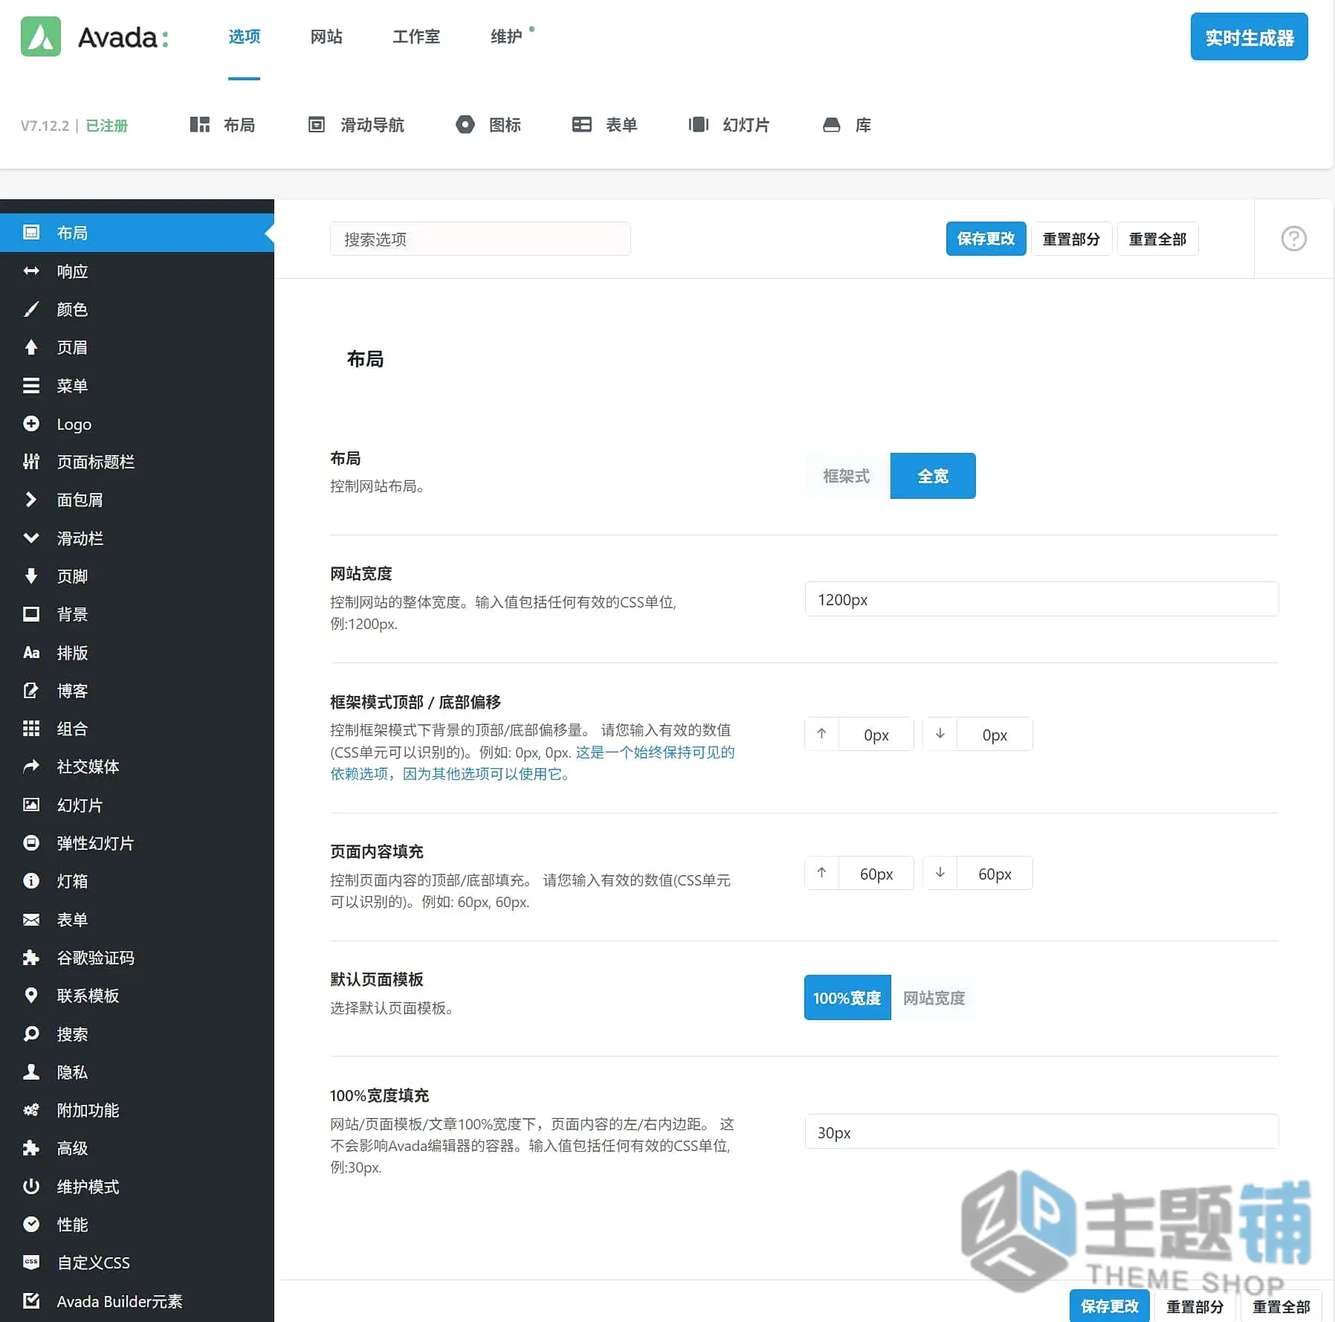Image resolution: width=1335 pixels, height=1322 pixels.
Task: Select the 框架式 layout option
Action: [847, 476]
